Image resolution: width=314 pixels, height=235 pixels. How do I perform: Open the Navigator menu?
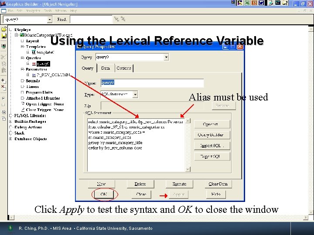[x=33, y=10]
